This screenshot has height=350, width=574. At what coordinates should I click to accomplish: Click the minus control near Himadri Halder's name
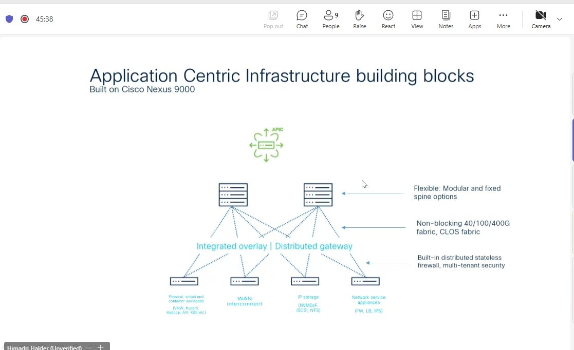pyautogui.click(x=88, y=347)
